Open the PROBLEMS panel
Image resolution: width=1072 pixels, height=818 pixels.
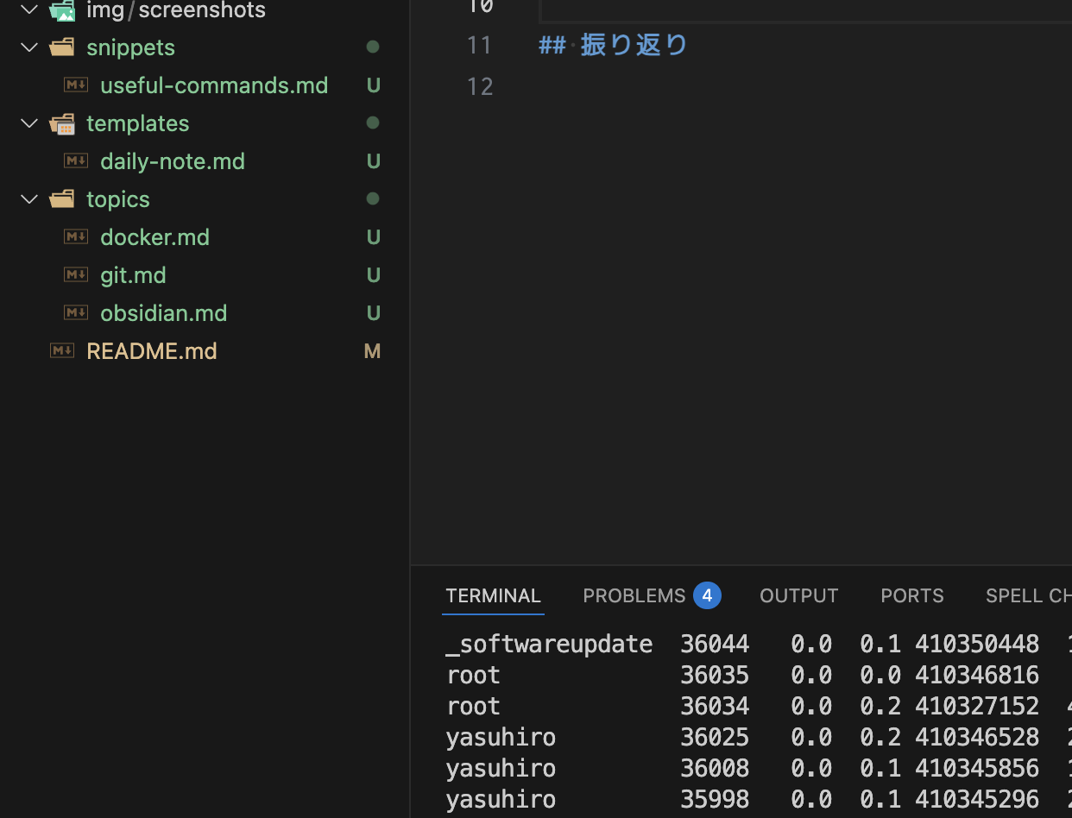[634, 595]
